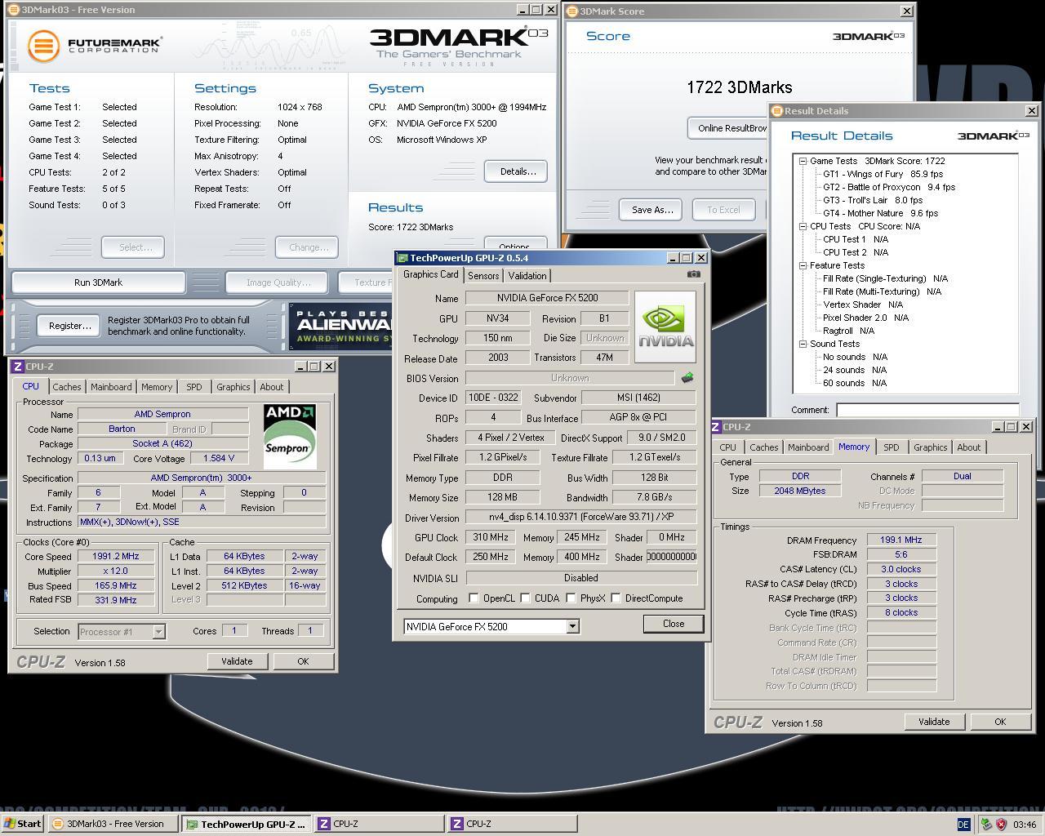Collapse the CPU Tests tree node
Screen dimensions: 1045x836
coord(803,226)
